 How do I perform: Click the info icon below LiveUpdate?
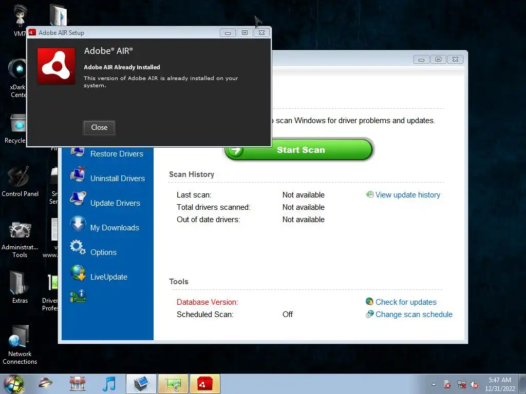click(78, 297)
